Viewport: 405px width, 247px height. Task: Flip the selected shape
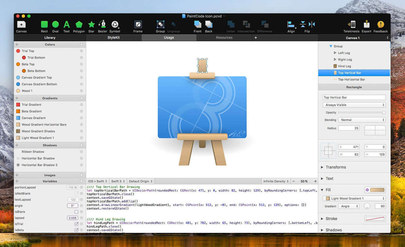click(307, 26)
